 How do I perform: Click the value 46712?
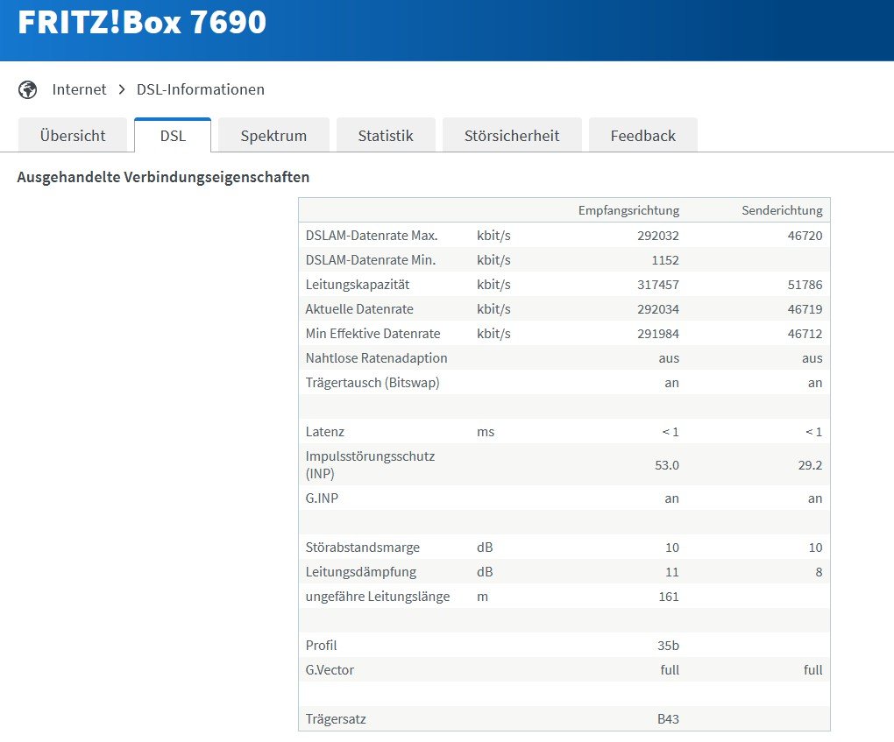(x=805, y=334)
